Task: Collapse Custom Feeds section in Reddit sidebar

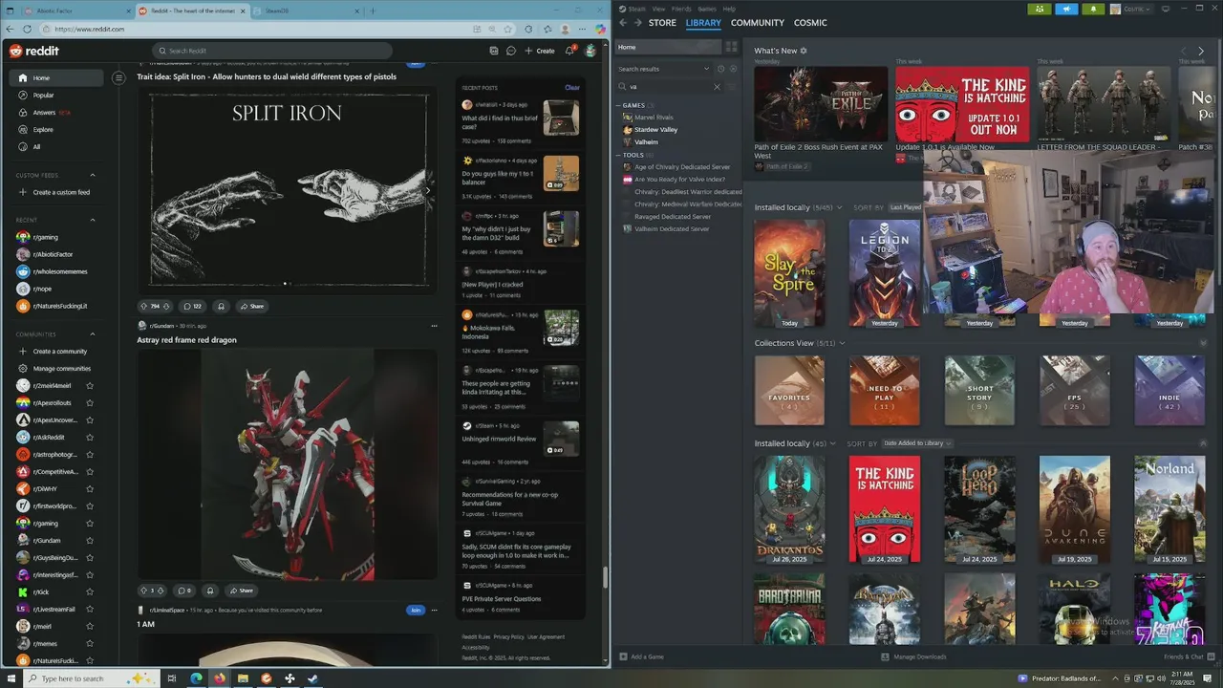Action: click(93, 175)
